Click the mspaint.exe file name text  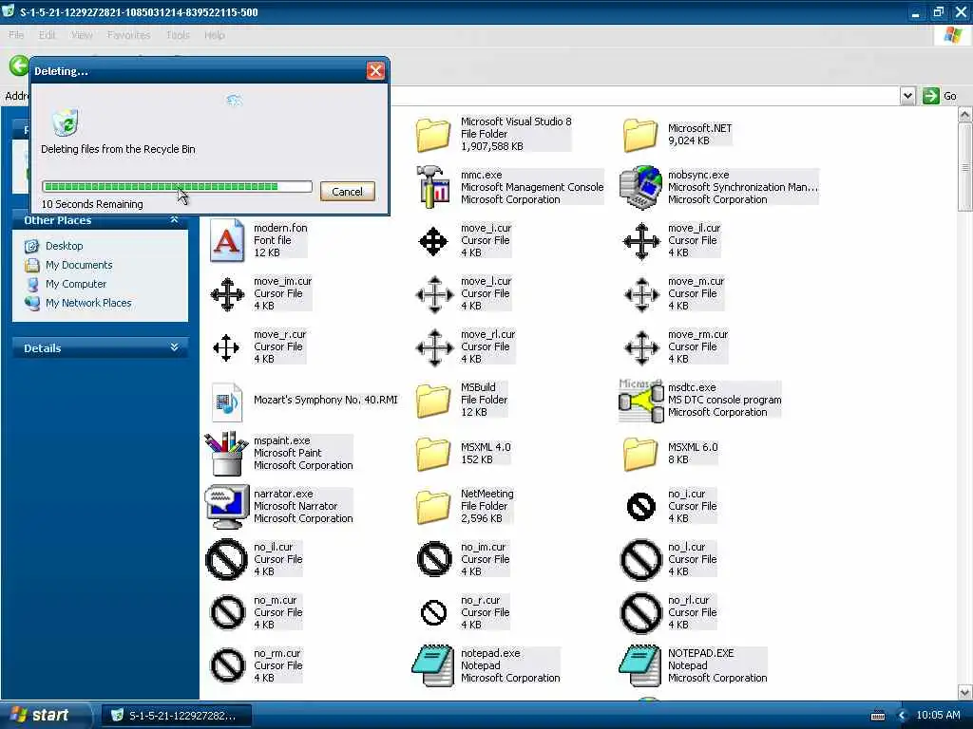[281, 440]
